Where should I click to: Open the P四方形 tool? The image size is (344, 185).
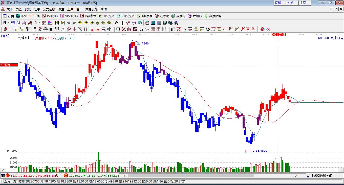pyautogui.click(x=50, y=16)
